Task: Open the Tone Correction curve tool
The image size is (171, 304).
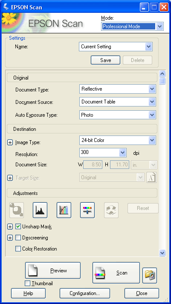Action: (64, 210)
